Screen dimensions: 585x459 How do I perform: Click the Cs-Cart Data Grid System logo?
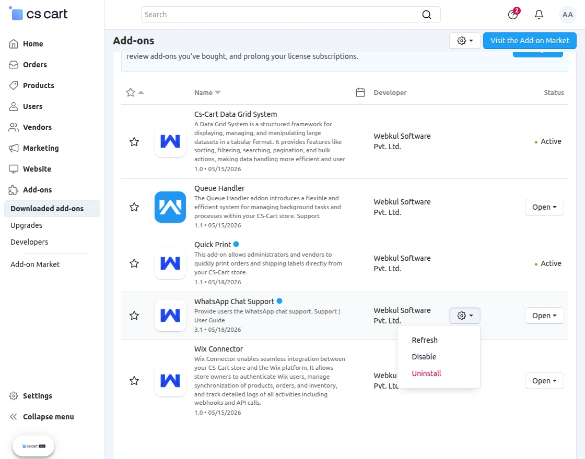(x=170, y=141)
